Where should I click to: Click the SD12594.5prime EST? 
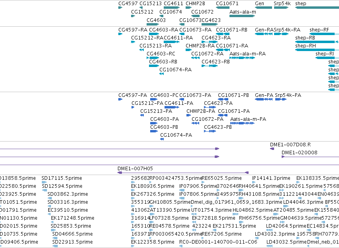(x=44, y=190)
